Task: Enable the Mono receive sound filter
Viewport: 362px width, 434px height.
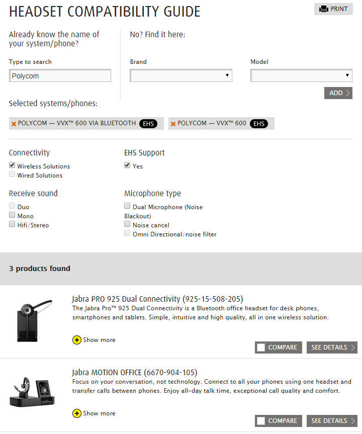Action: [x=12, y=215]
